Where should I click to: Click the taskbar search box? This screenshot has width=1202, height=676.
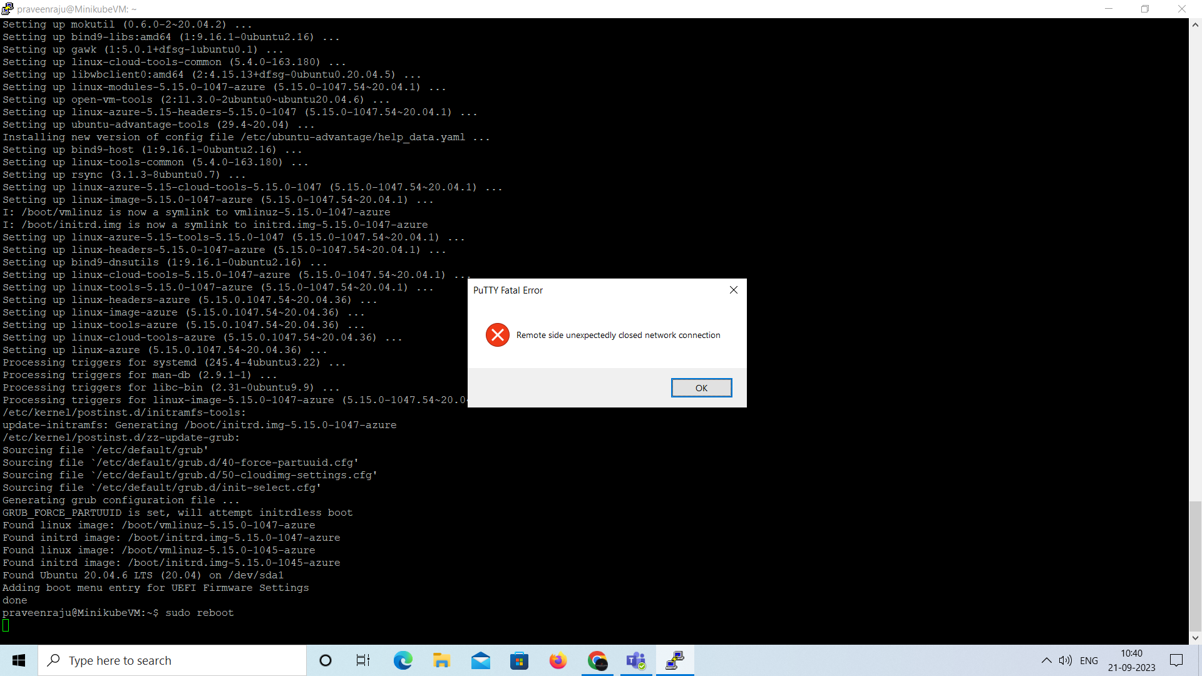(172, 660)
